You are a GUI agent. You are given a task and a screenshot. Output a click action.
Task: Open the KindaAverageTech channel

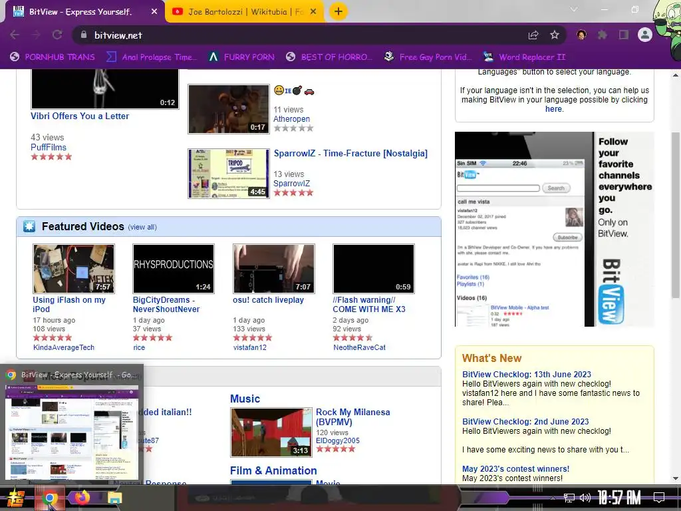coord(64,347)
